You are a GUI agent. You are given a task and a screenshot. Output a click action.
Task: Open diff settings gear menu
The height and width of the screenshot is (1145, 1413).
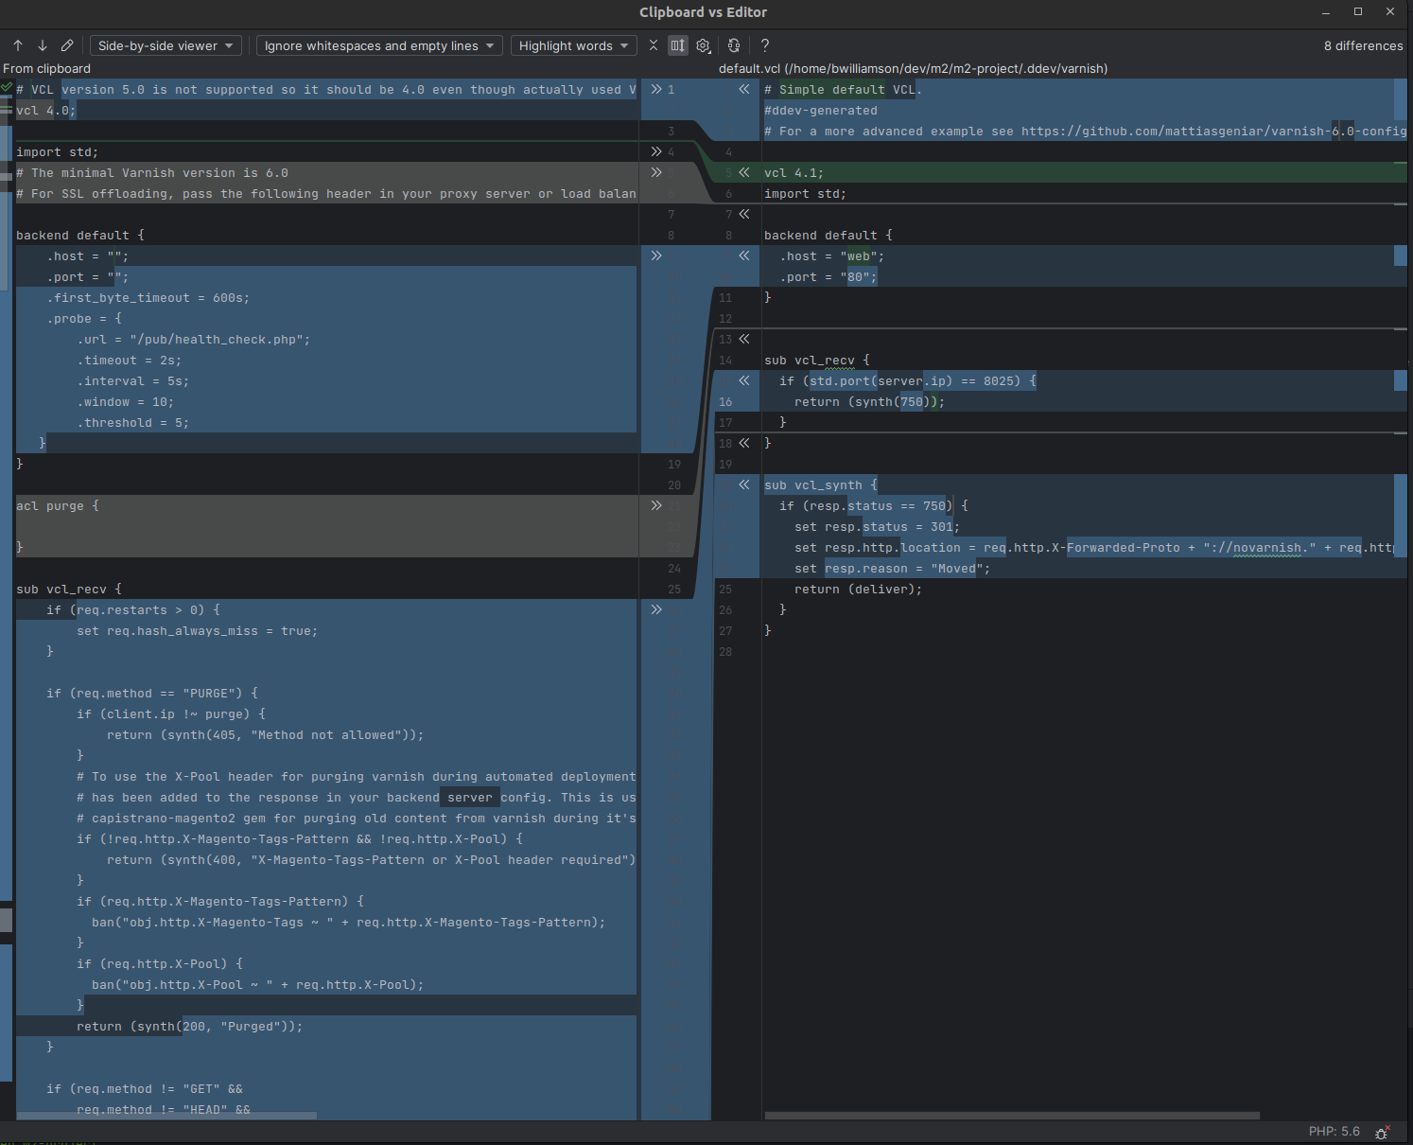pyautogui.click(x=703, y=45)
